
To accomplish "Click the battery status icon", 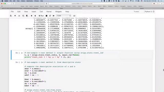I will click(x=139, y=1).
